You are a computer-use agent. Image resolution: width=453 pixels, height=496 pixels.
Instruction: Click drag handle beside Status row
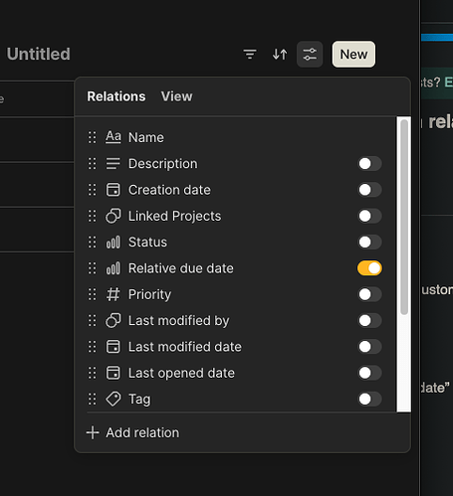pyautogui.click(x=92, y=242)
